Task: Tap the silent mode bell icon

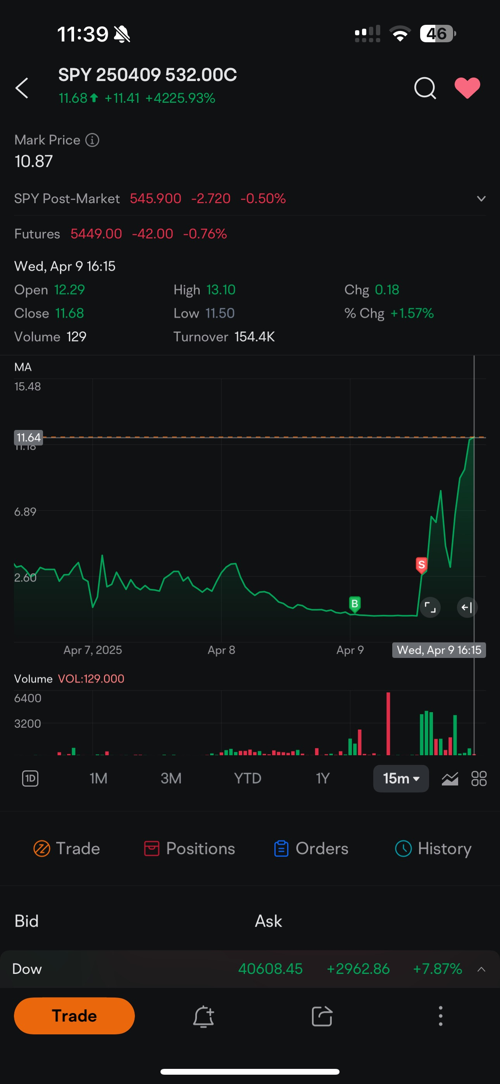Action: (122, 34)
